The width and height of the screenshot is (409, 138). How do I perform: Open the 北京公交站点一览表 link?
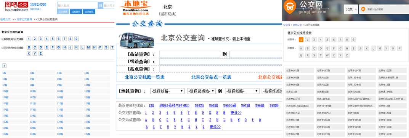[x=212, y=77]
